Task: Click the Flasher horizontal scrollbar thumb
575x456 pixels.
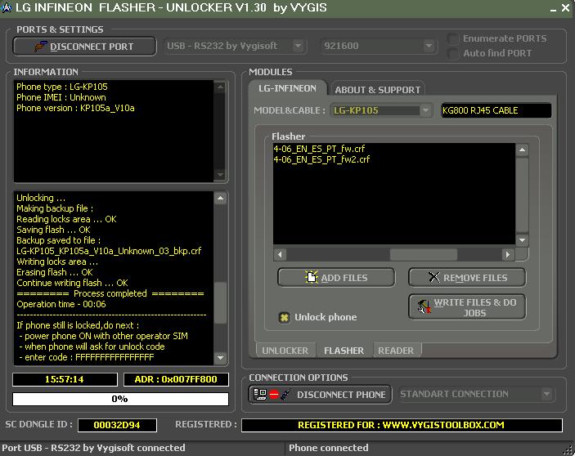Action: pos(423,254)
